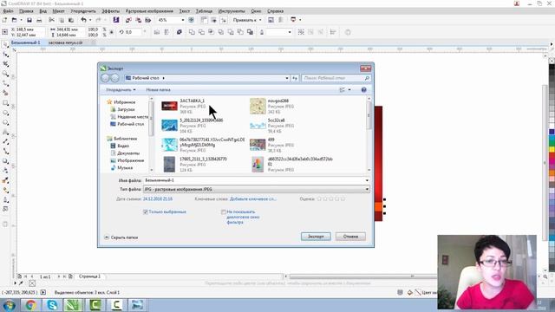Click the 'Экспорт' button
Image resolution: width=555 pixels, height=312 pixels.
tap(316, 237)
